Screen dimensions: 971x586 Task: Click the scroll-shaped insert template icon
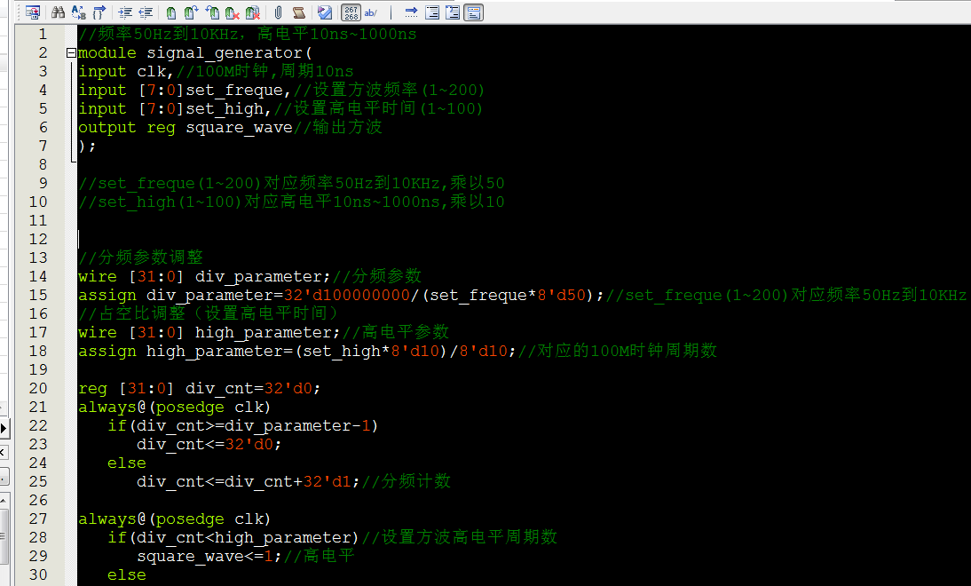tap(298, 12)
